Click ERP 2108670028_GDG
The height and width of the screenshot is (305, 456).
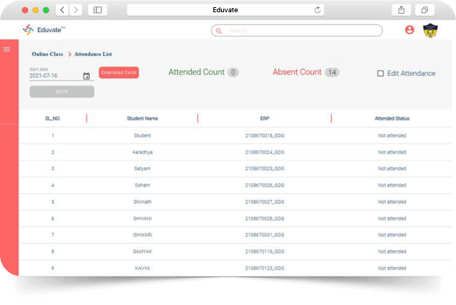(x=265, y=219)
